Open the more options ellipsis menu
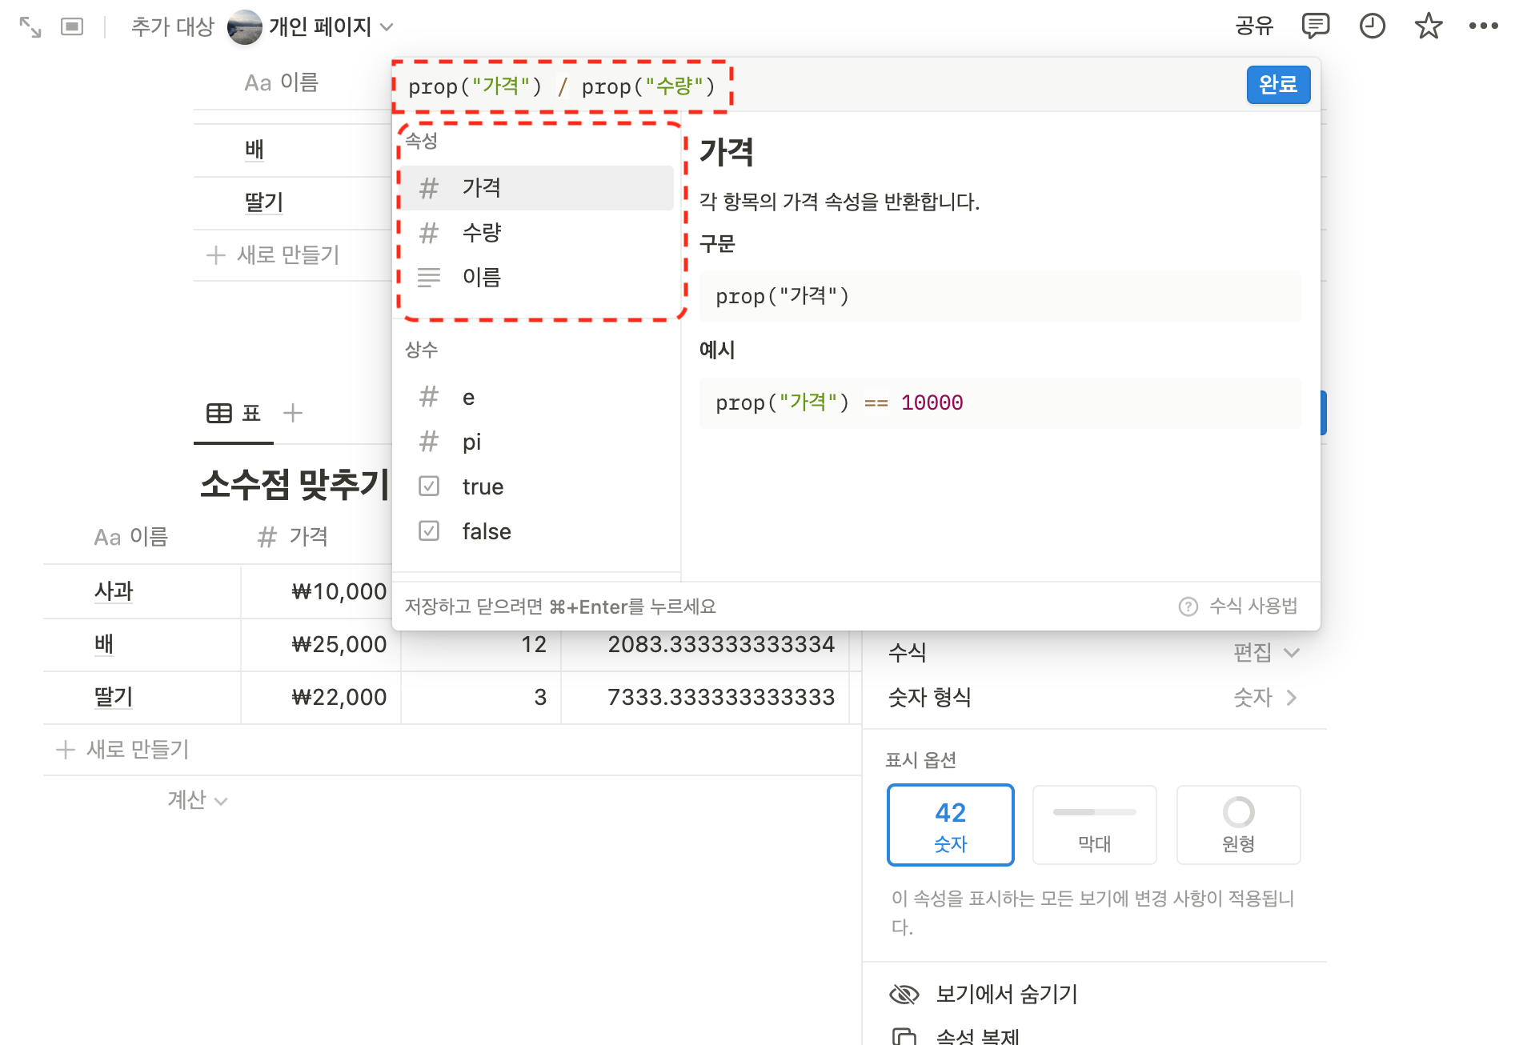Viewport: 1527px width, 1045px height. pos(1485,26)
